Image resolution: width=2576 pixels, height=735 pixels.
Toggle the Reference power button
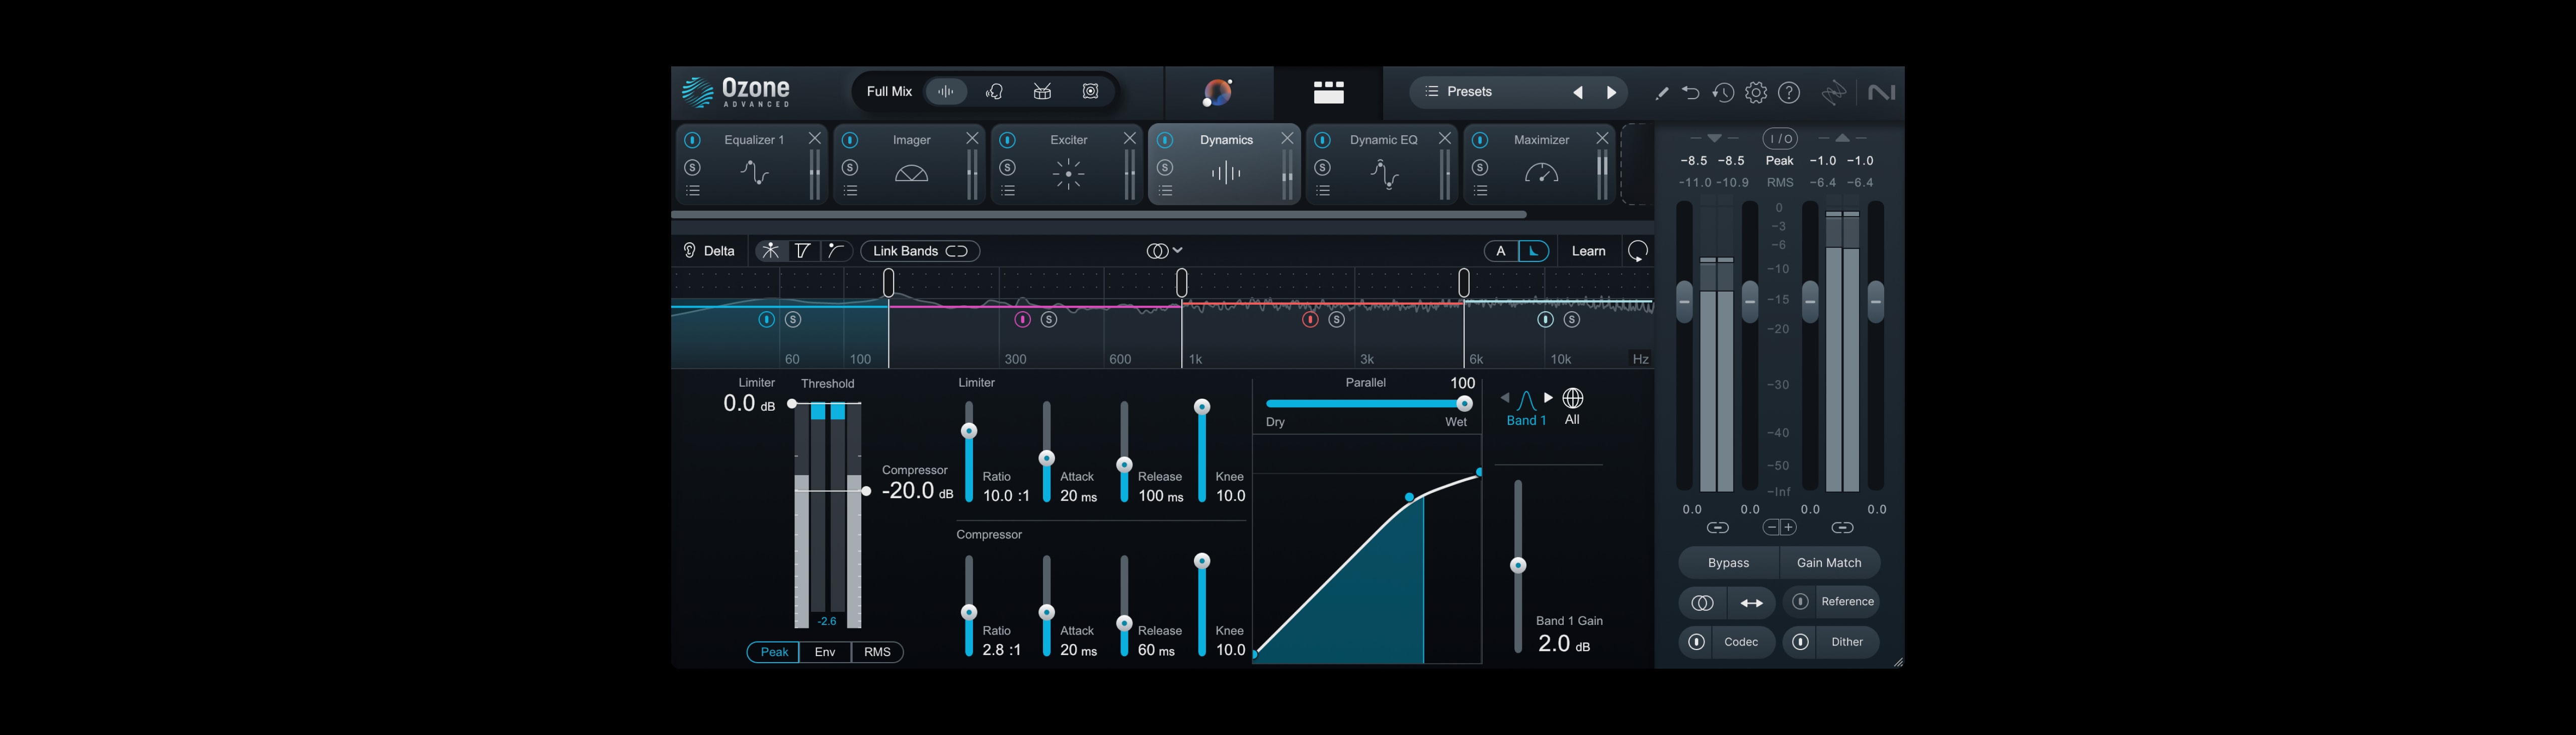click(x=1800, y=601)
